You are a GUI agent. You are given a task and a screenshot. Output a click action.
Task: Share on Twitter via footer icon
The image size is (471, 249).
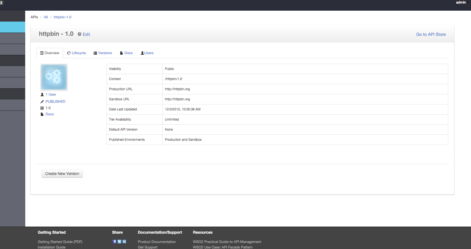click(119, 242)
